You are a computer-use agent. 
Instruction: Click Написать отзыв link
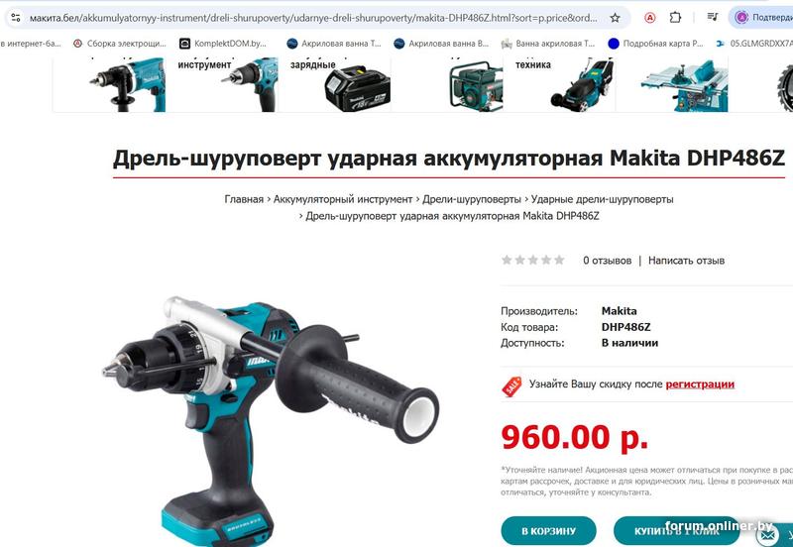coord(686,261)
